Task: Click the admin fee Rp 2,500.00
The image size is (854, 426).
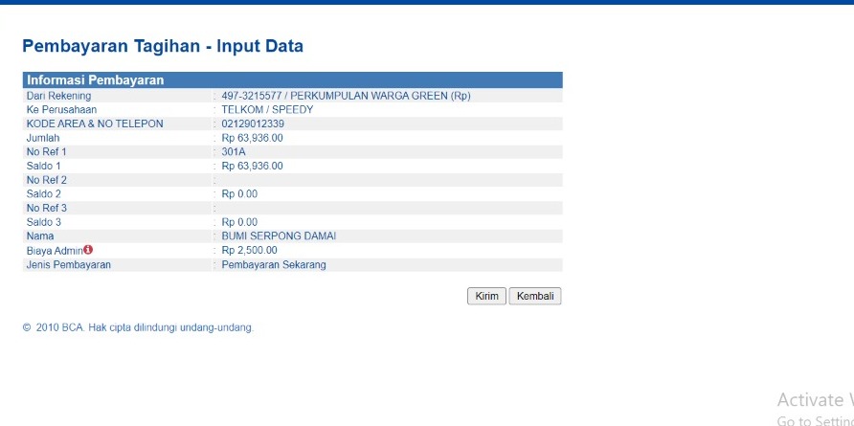Action: 249,250
